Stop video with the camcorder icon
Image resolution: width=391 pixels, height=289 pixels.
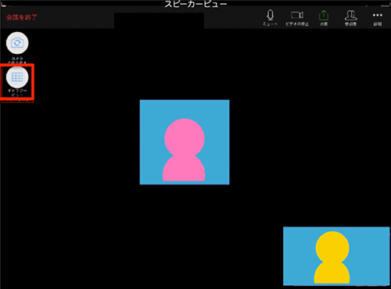pyautogui.click(x=297, y=15)
